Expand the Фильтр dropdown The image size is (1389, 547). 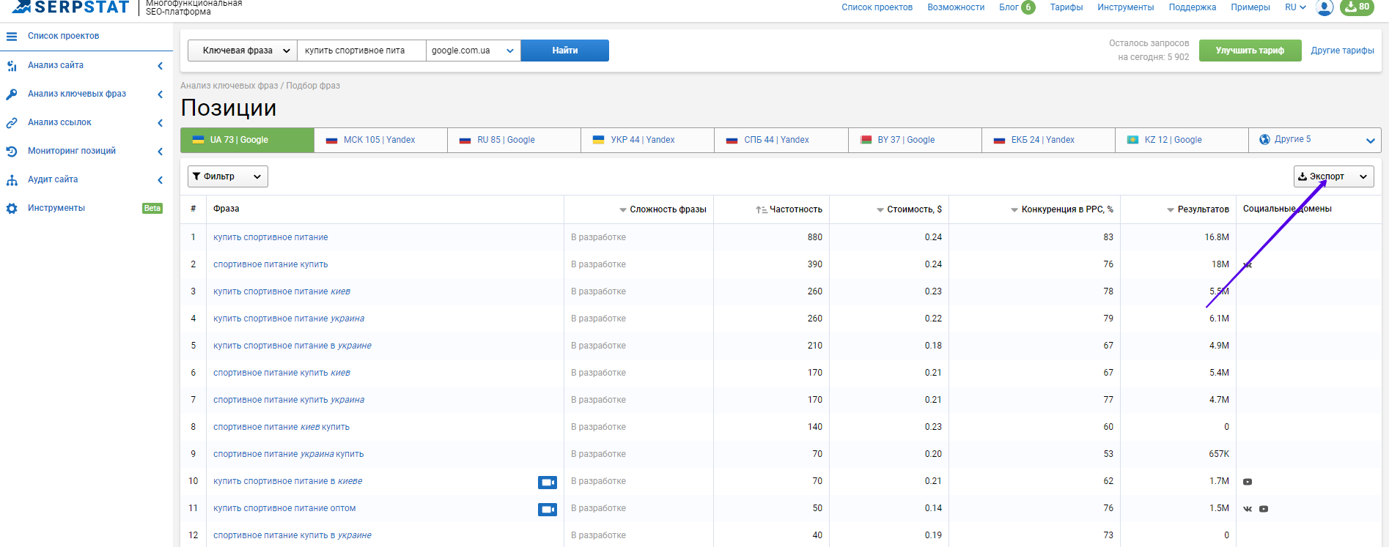[x=227, y=176]
